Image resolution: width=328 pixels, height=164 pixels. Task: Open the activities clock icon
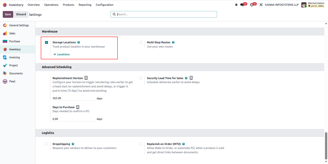[x=251, y=5]
